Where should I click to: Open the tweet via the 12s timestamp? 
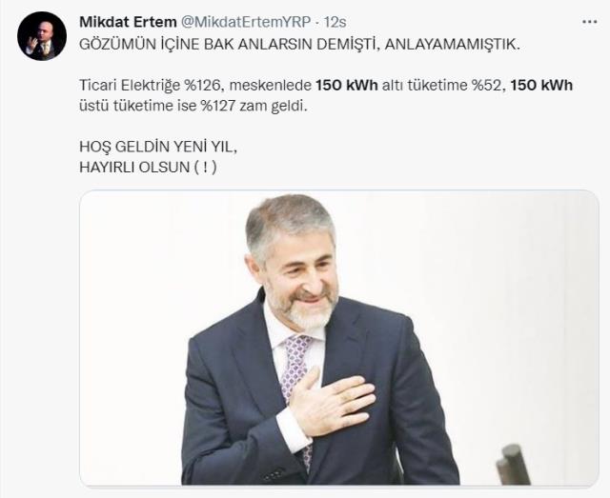coord(335,22)
